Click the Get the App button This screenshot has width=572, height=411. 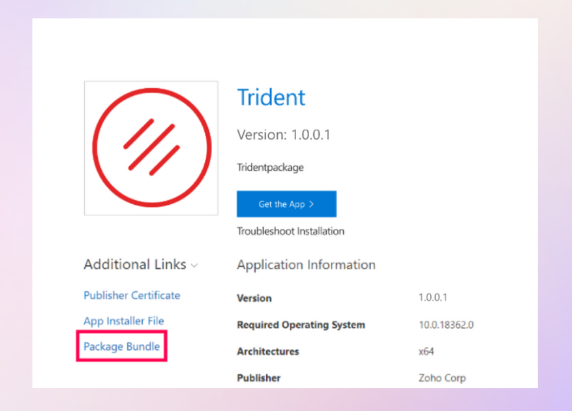(286, 204)
